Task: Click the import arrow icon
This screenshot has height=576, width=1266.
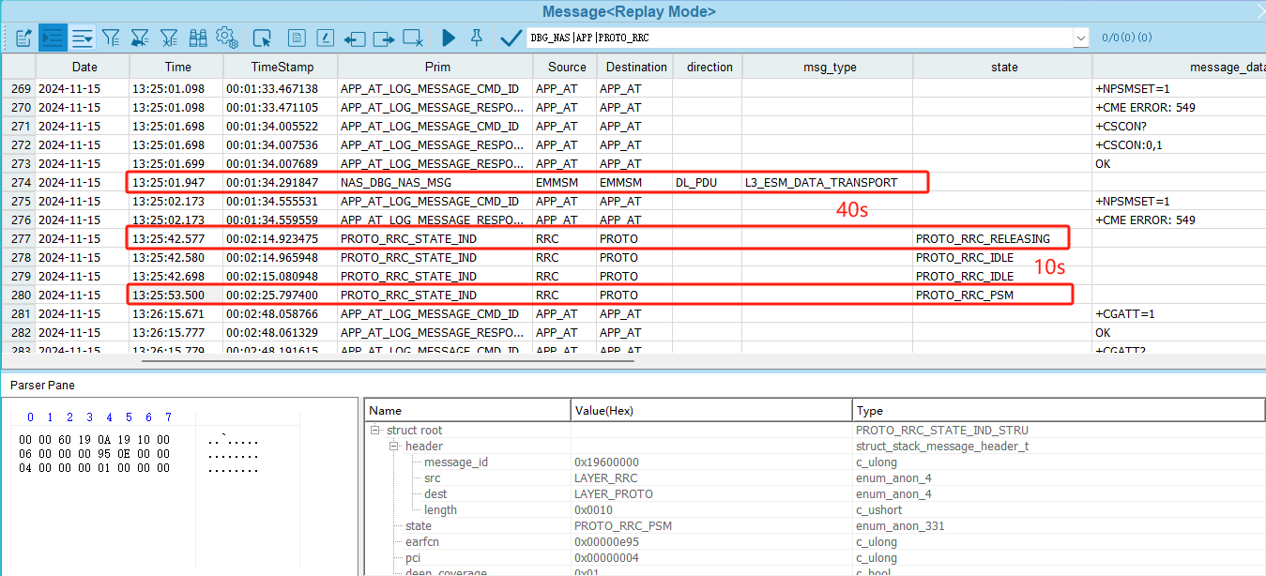Action: (x=354, y=38)
